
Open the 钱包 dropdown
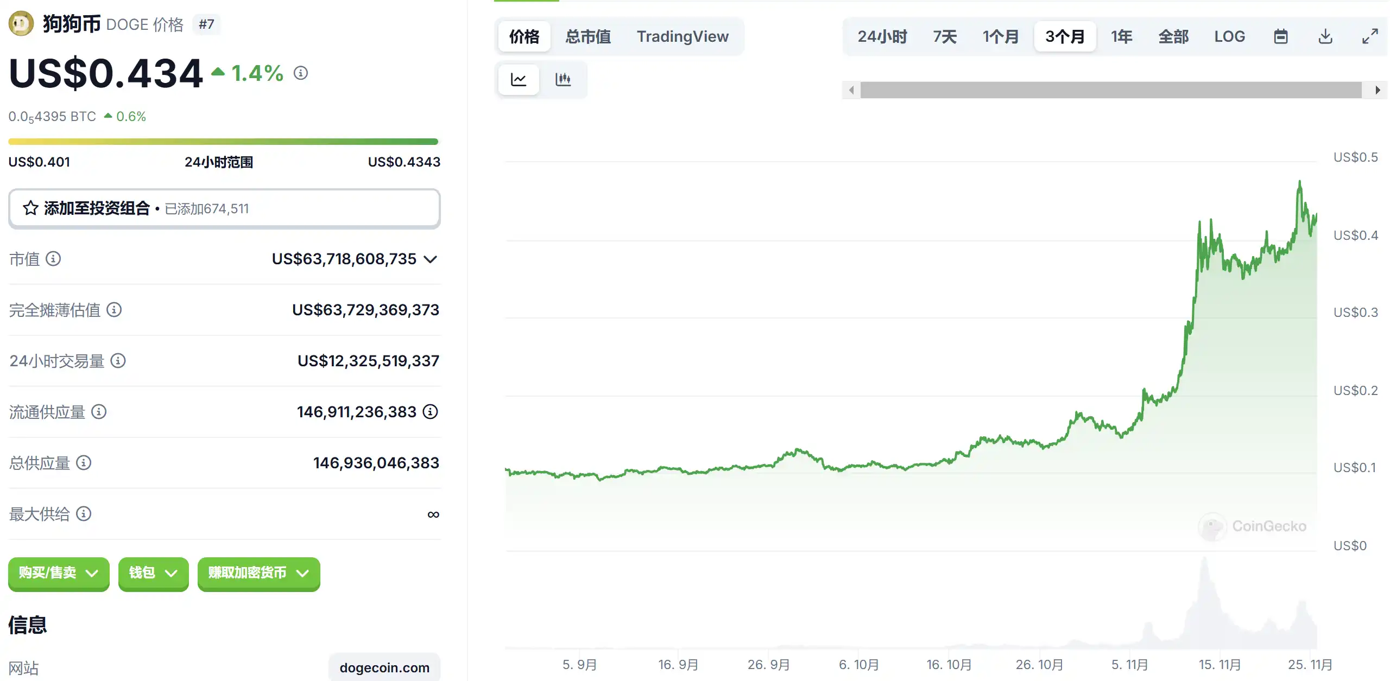[153, 573]
